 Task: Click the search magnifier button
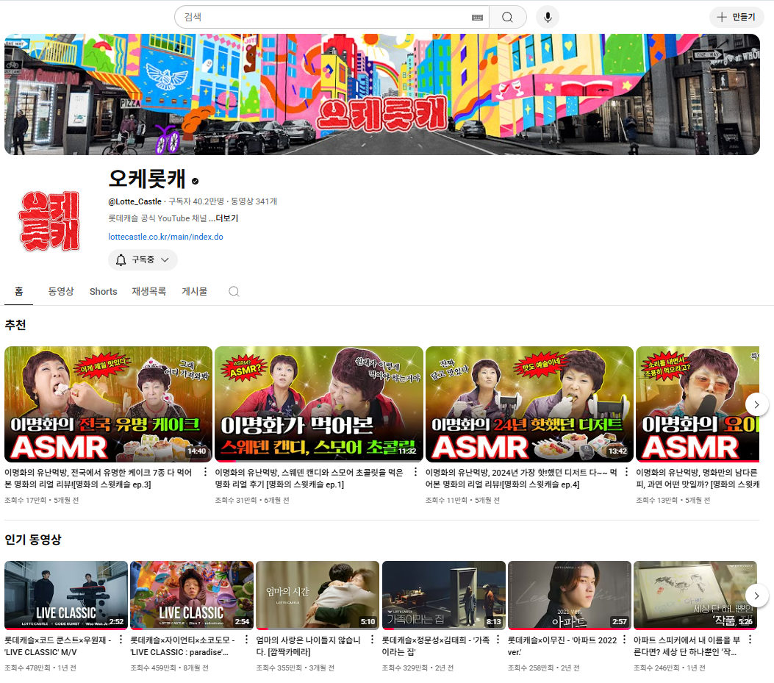[507, 18]
